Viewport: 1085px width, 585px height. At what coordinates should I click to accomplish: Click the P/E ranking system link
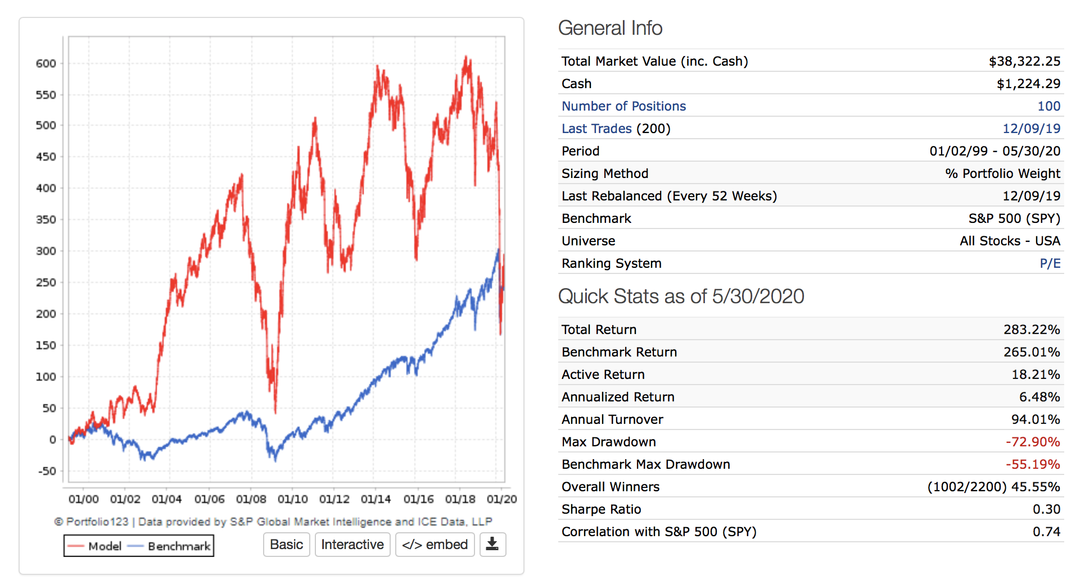click(1050, 263)
